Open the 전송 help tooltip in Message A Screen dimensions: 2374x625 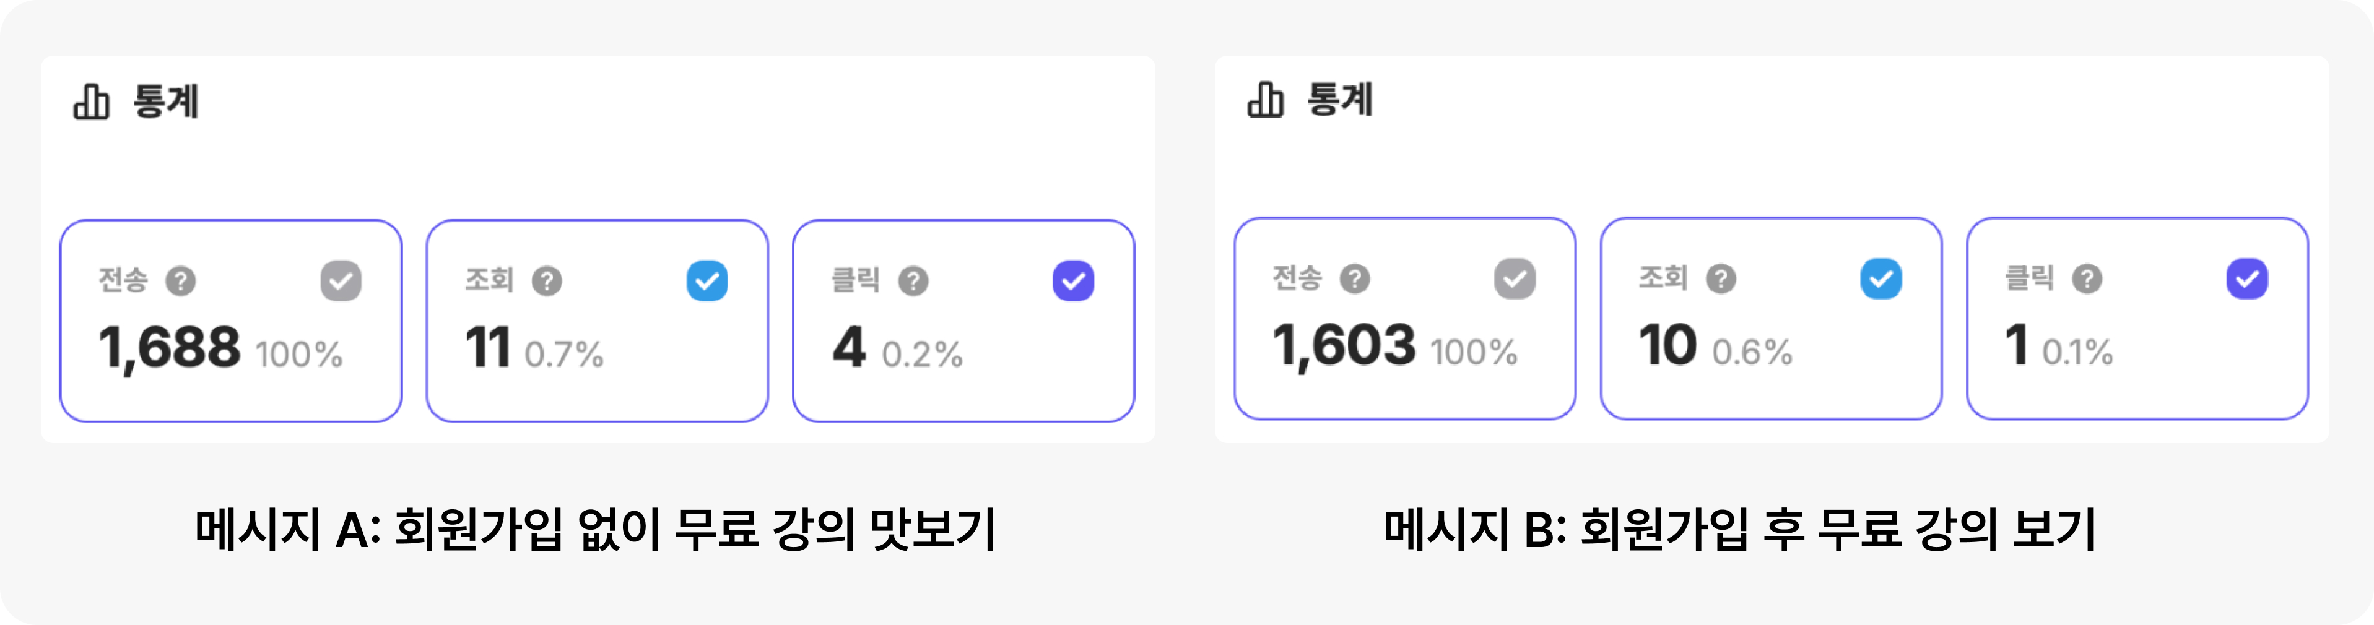tap(181, 281)
